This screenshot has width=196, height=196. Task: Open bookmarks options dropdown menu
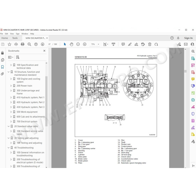point(11,57)
